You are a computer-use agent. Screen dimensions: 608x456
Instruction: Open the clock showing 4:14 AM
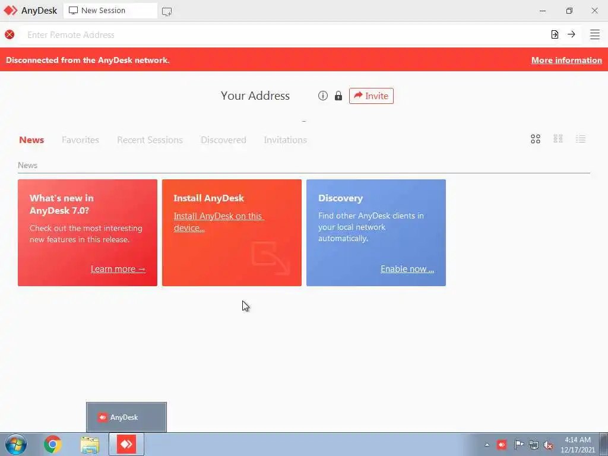577,445
